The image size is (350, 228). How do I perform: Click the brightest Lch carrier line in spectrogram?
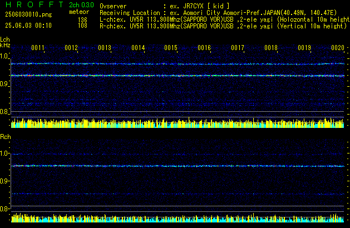tap(178, 76)
